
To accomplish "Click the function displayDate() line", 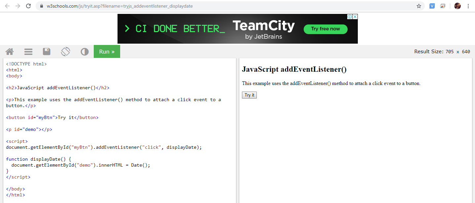I will [x=39, y=159].
